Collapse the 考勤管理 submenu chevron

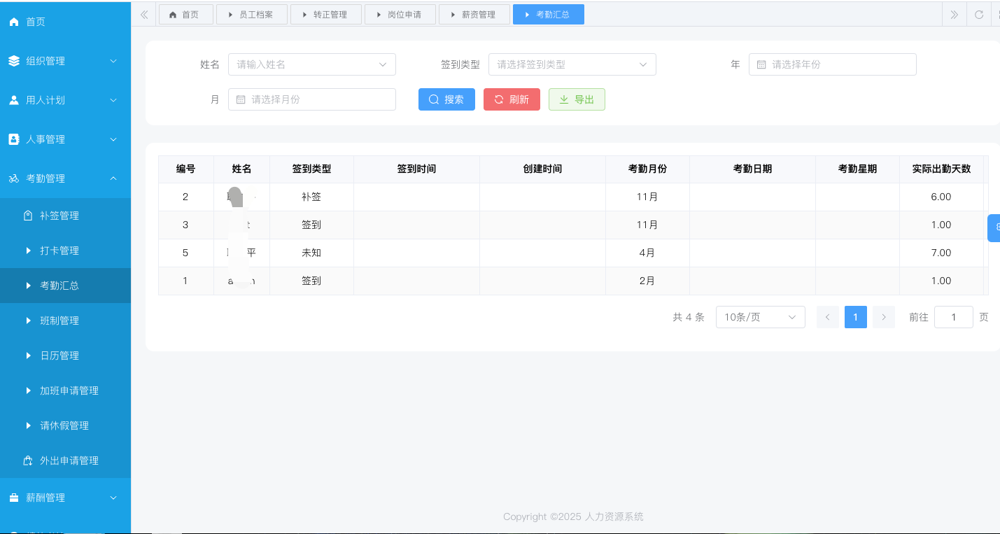pyautogui.click(x=113, y=178)
